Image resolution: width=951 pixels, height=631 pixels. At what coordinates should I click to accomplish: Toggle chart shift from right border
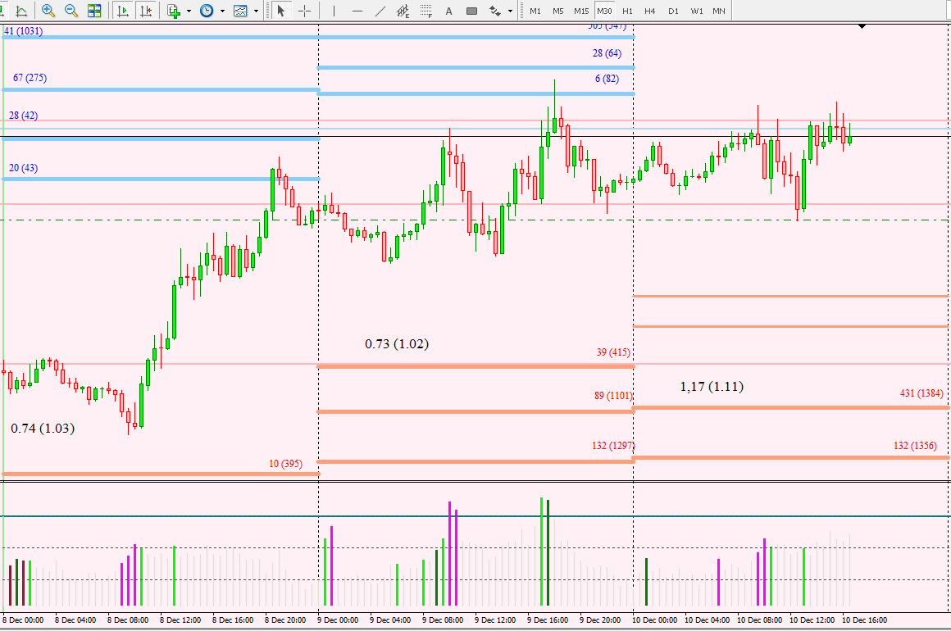tap(146, 11)
